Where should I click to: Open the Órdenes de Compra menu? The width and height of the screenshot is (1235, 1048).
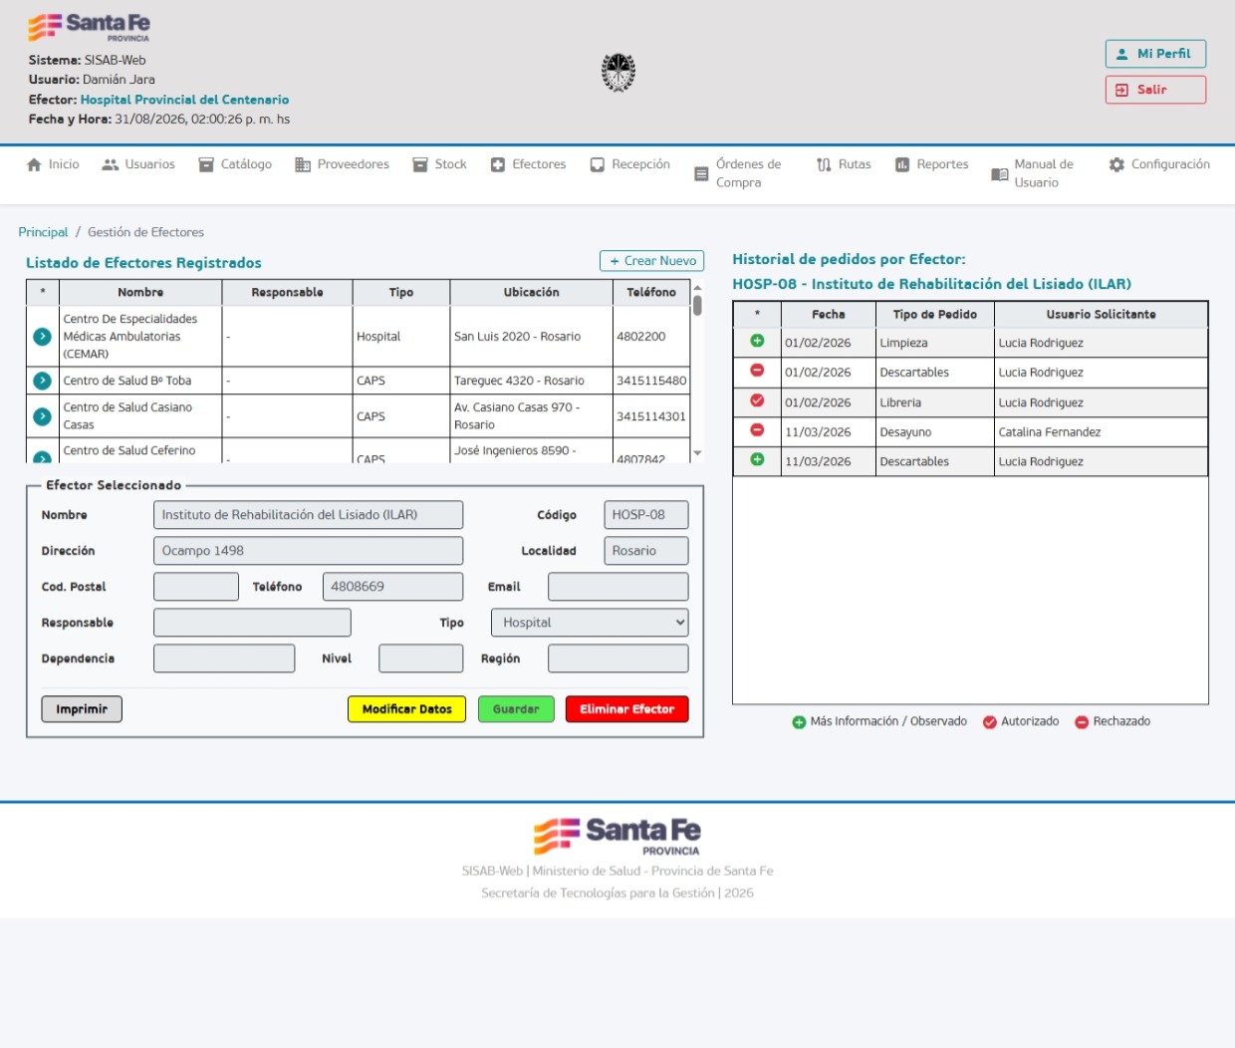738,173
